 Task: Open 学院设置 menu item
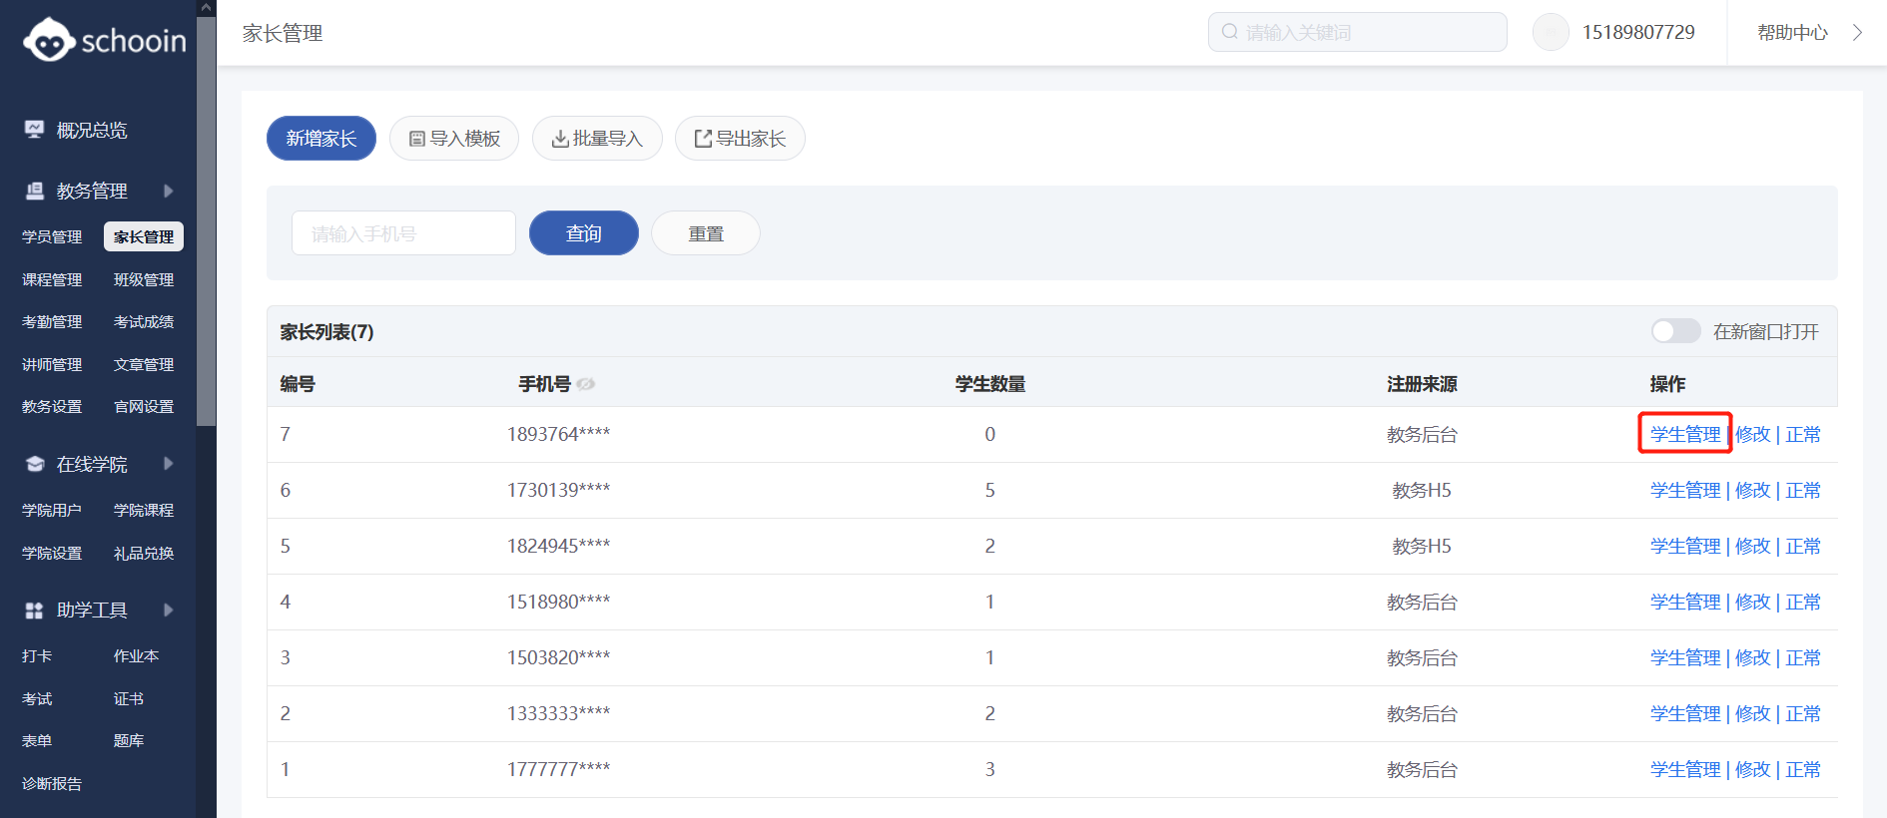pyautogui.click(x=52, y=554)
